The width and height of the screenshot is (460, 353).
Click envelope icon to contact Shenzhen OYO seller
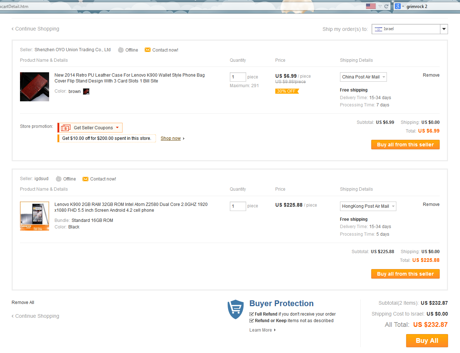tap(148, 50)
